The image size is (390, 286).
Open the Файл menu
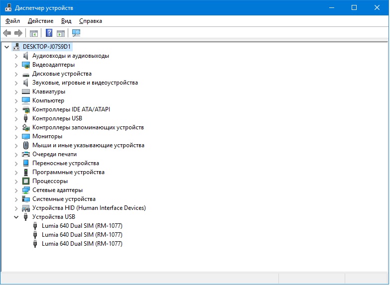tap(12, 21)
